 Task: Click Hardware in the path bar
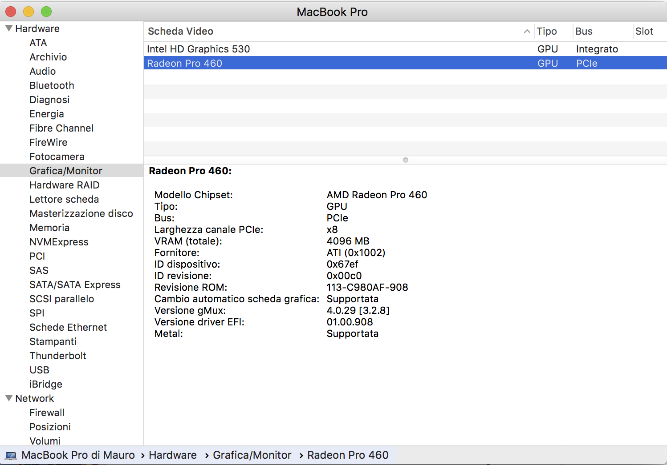click(173, 455)
